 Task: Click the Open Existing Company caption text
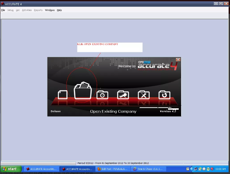coord(113,111)
